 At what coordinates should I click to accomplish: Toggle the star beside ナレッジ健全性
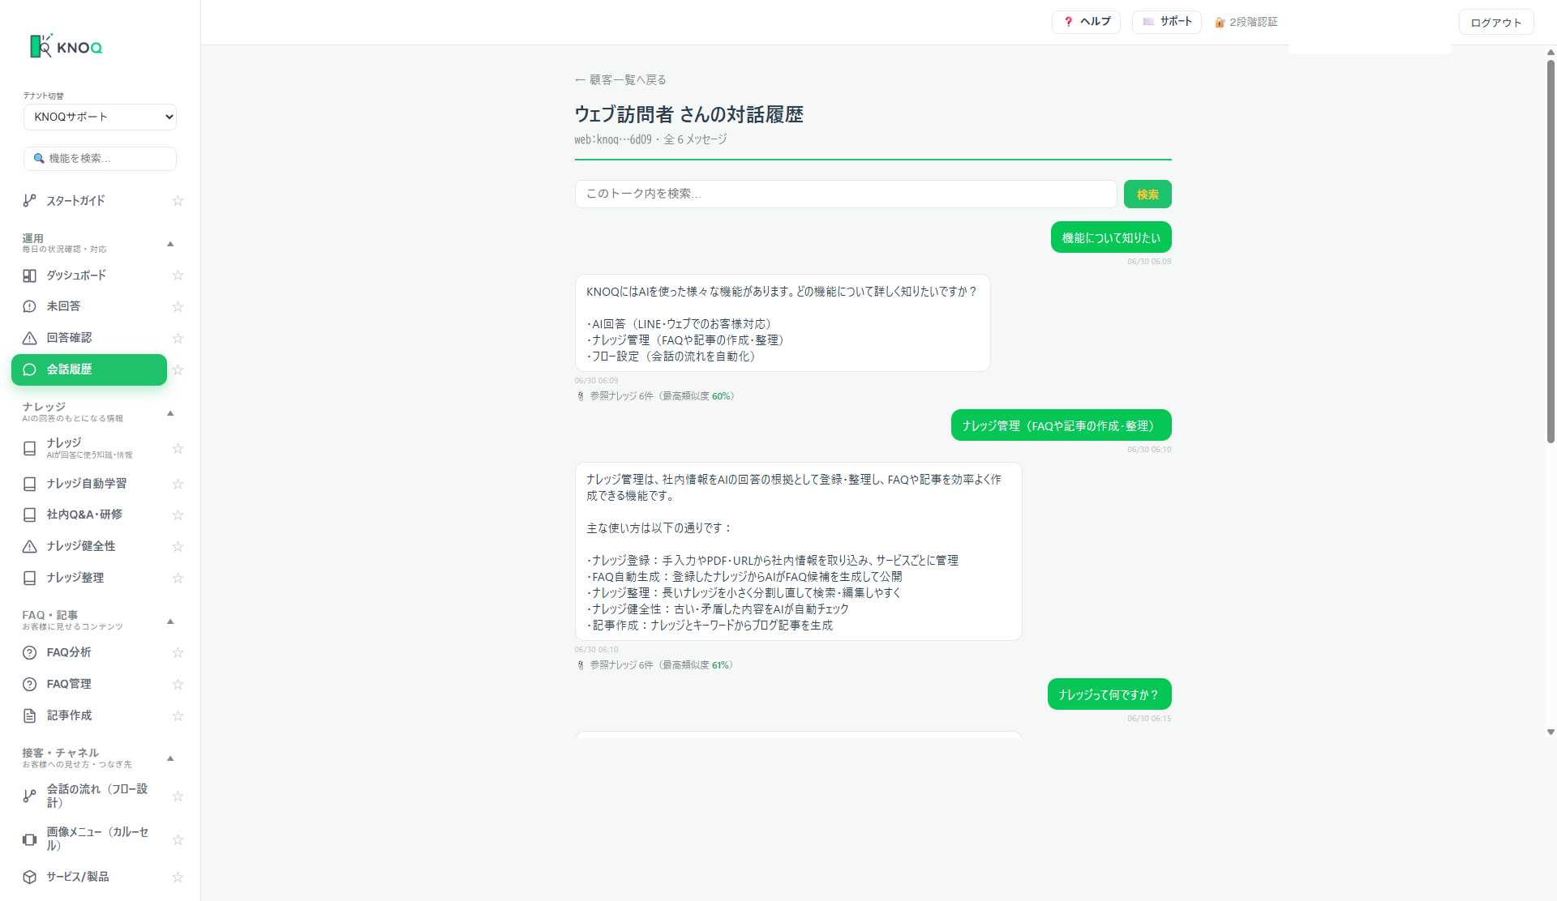[x=178, y=546]
